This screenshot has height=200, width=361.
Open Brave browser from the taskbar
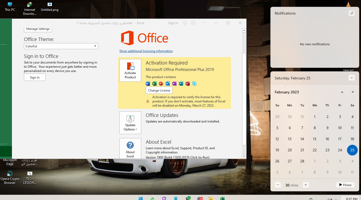(164, 198)
